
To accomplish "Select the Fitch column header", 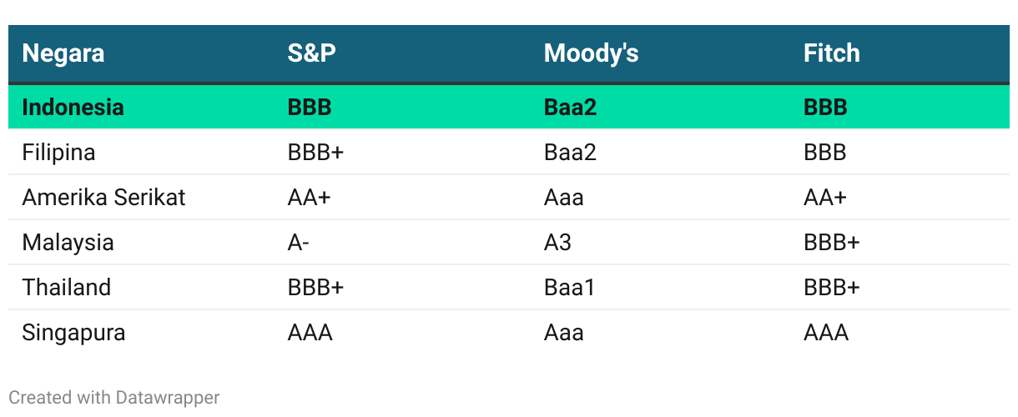I will 831,53.
